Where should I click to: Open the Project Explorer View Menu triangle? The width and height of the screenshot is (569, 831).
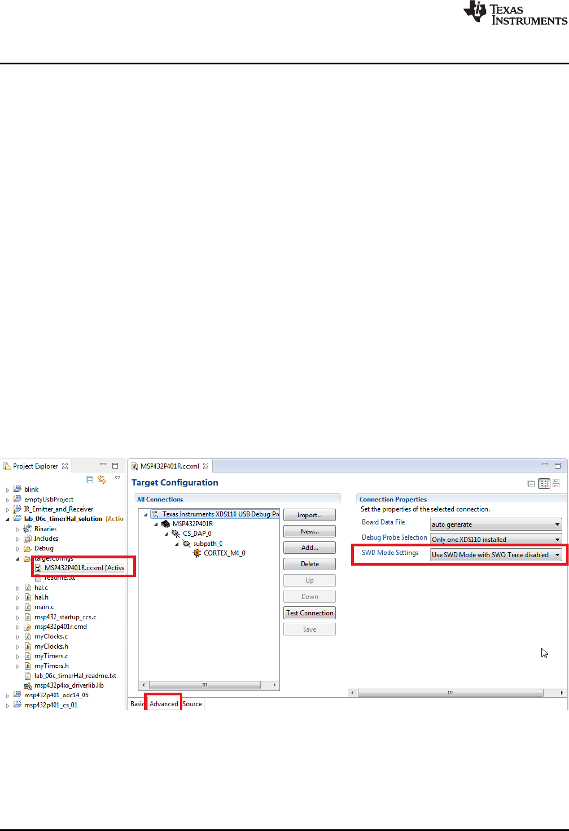point(117,478)
